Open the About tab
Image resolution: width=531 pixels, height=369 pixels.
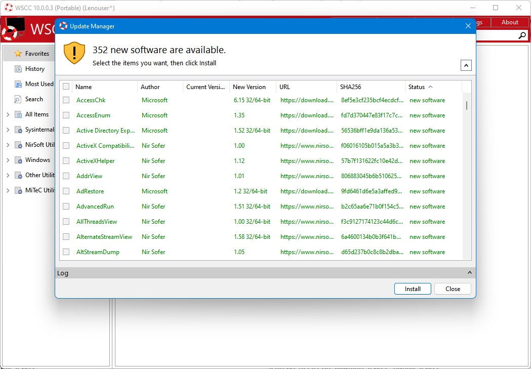[510, 22]
